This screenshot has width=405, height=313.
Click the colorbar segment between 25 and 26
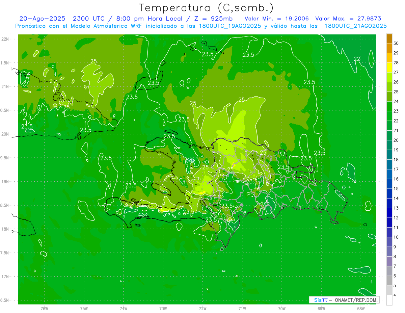click(x=389, y=87)
